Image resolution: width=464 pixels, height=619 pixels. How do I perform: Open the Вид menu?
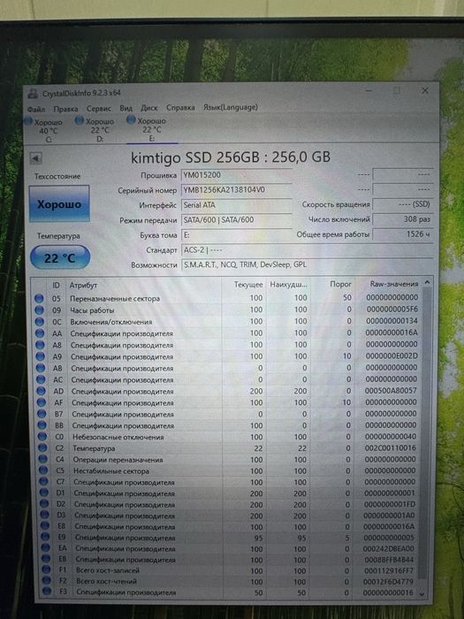pyautogui.click(x=126, y=108)
